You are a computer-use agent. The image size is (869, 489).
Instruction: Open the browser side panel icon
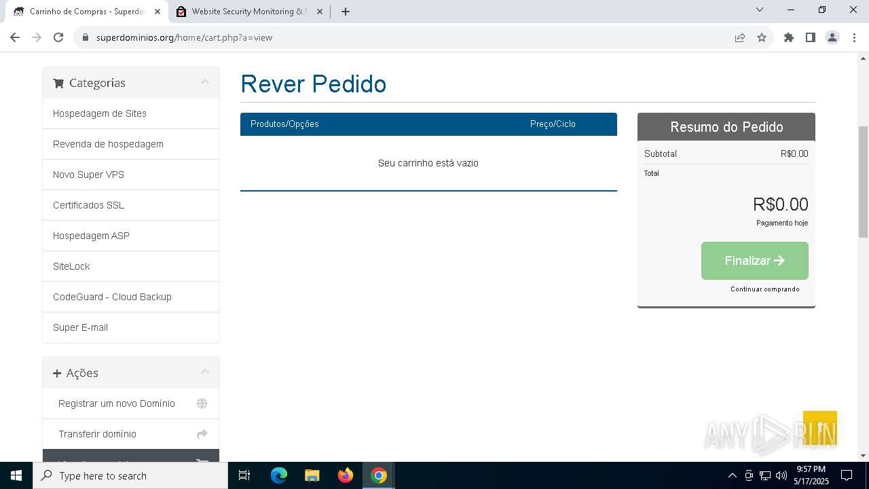click(x=811, y=37)
